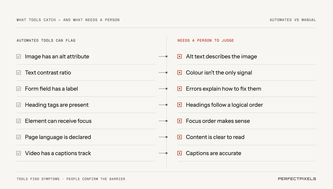Toggle the Page language is declared checkbox
This screenshot has width=333, height=189.
19,137
